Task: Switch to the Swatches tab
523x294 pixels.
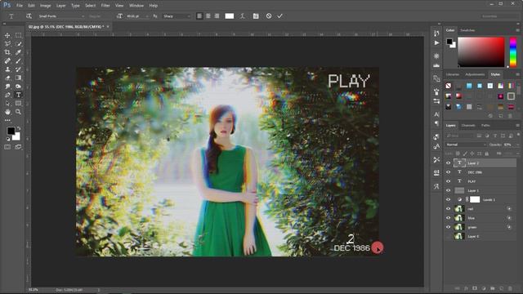Action: click(467, 30)
